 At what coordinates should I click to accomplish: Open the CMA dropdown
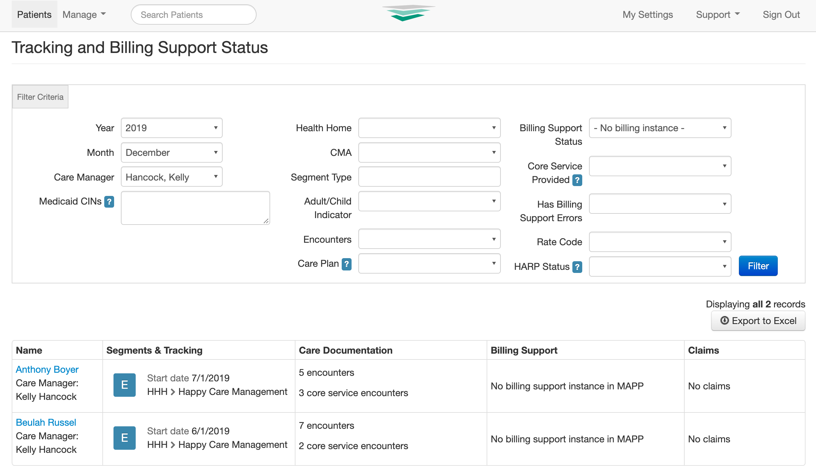pos(429,152)
